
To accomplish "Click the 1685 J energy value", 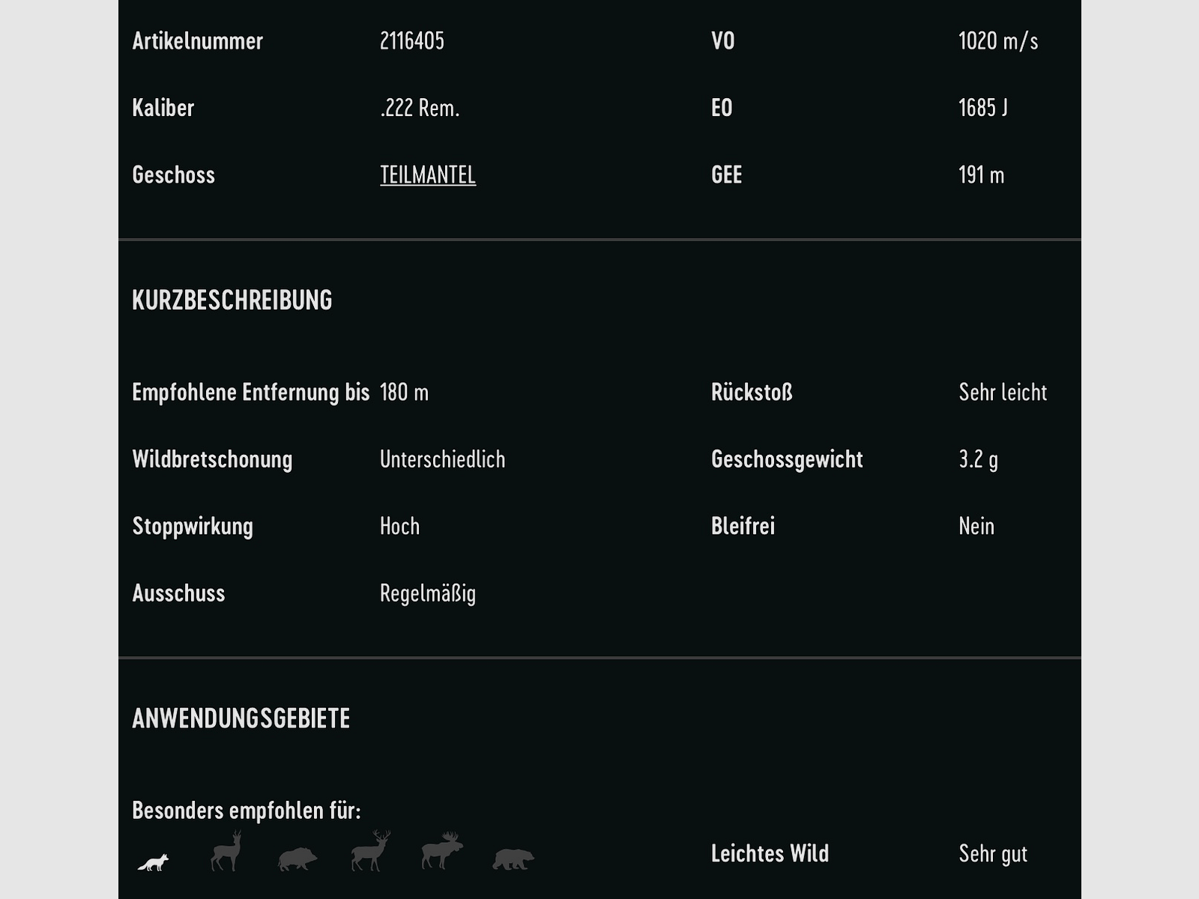I will point(983,108).
